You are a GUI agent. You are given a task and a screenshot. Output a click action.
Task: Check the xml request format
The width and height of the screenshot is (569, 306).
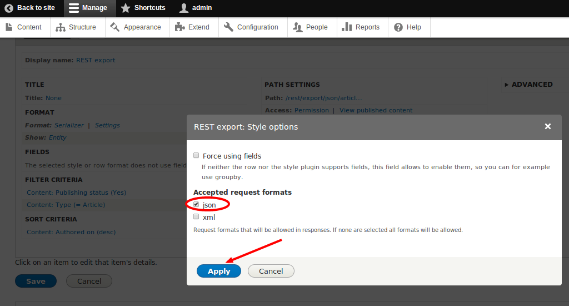[196, 216]
